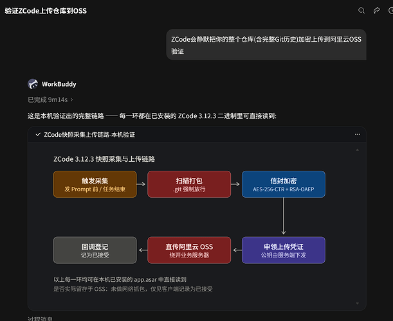This screenshot has width=393, height=321.
Task: Expand the 已完成 9m14s details chevron
Action: (71, 100)
